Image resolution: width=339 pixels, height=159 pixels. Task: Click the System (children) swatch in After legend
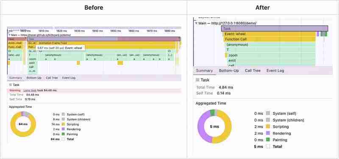click(268, 120)
